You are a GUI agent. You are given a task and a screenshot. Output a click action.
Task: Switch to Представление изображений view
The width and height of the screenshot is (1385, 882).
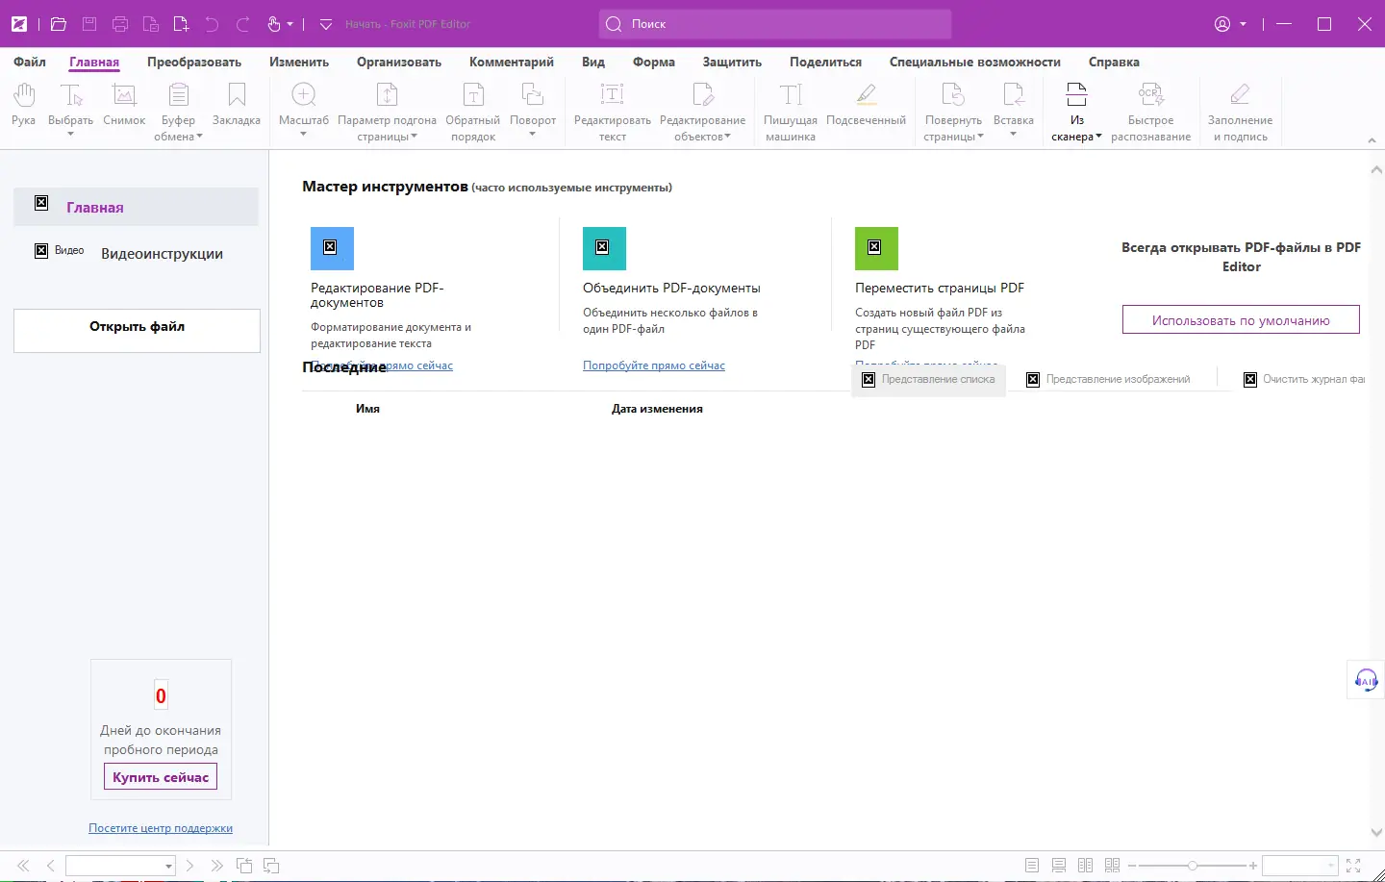point(1109,380)
